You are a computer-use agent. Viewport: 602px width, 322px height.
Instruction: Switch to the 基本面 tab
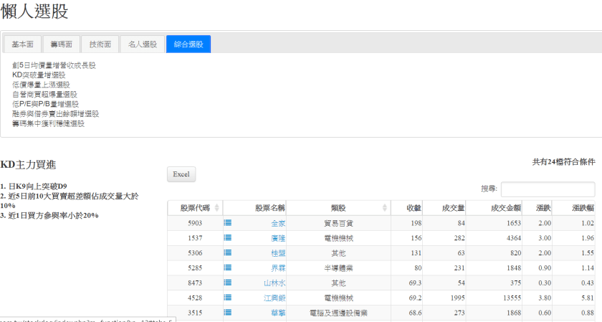pyautogui.click(x=22, y=44)
